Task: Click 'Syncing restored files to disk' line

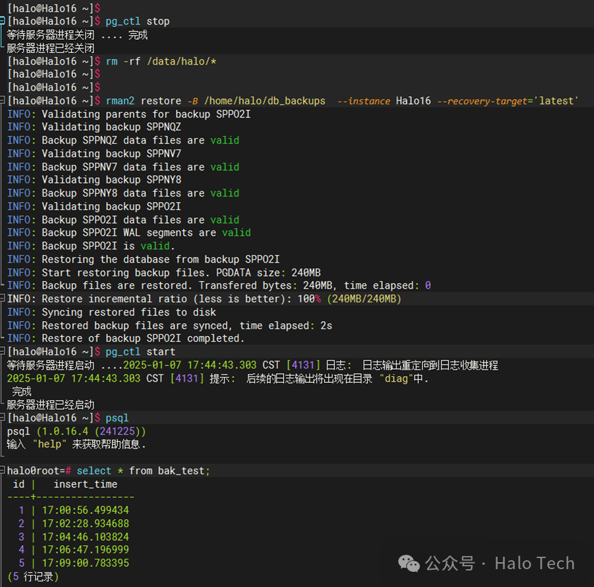Action: click(x=111, y=312)
